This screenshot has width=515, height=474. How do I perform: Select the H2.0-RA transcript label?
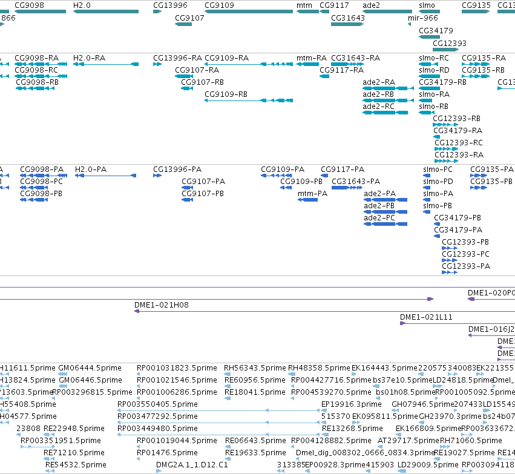(90, 58)
